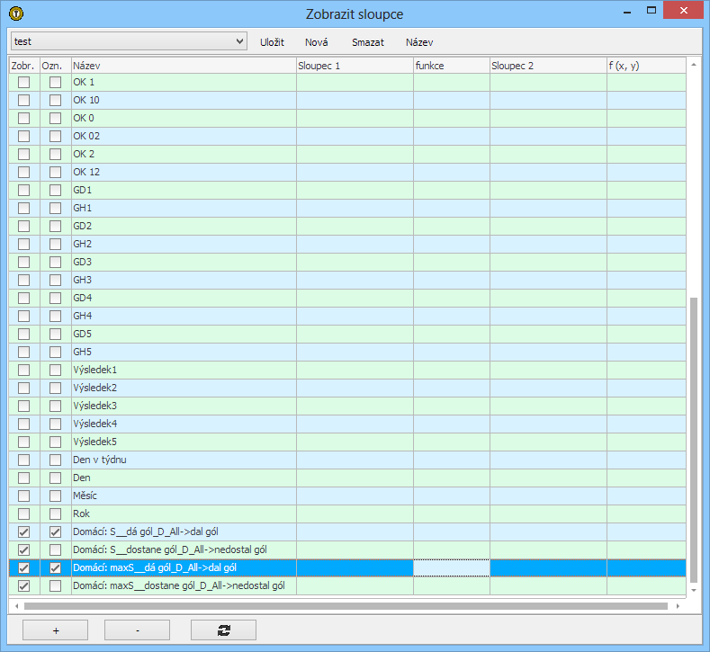
Task: Click Uložit to save profile
Action: pyautogui.click(x=272, y=42)
